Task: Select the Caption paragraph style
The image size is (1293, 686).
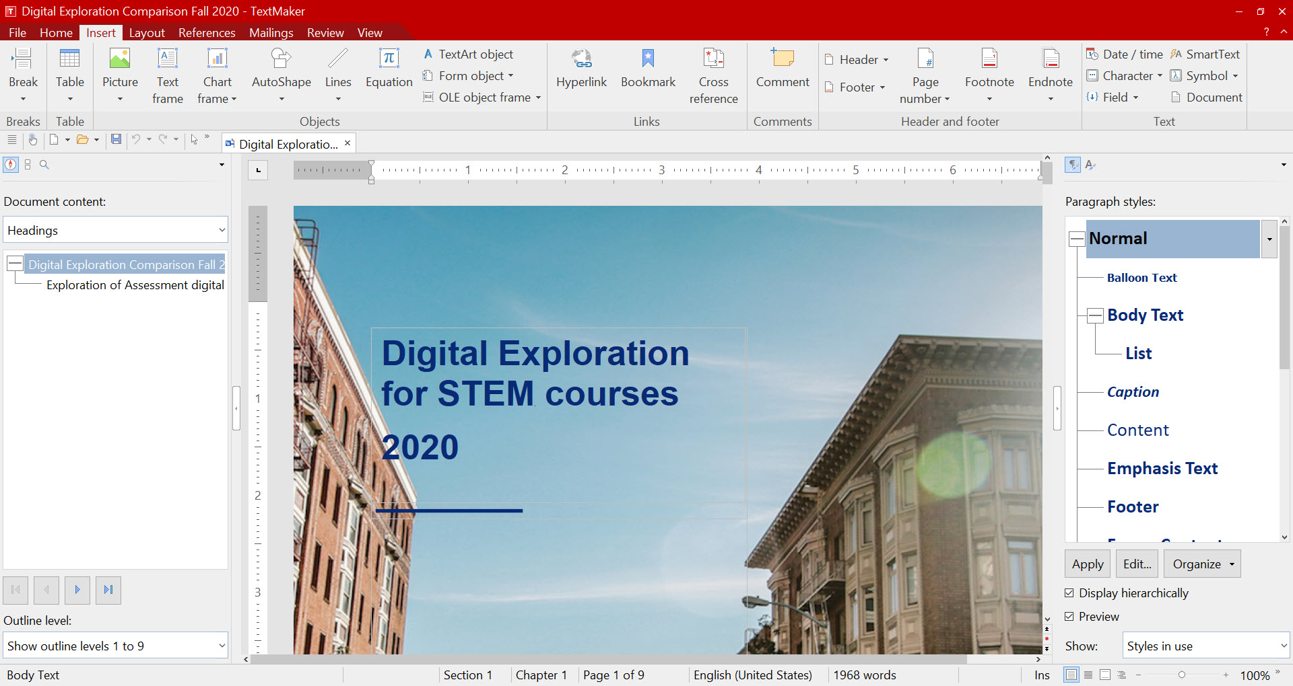Action: pyautogui.click(x=1133, y=392)
